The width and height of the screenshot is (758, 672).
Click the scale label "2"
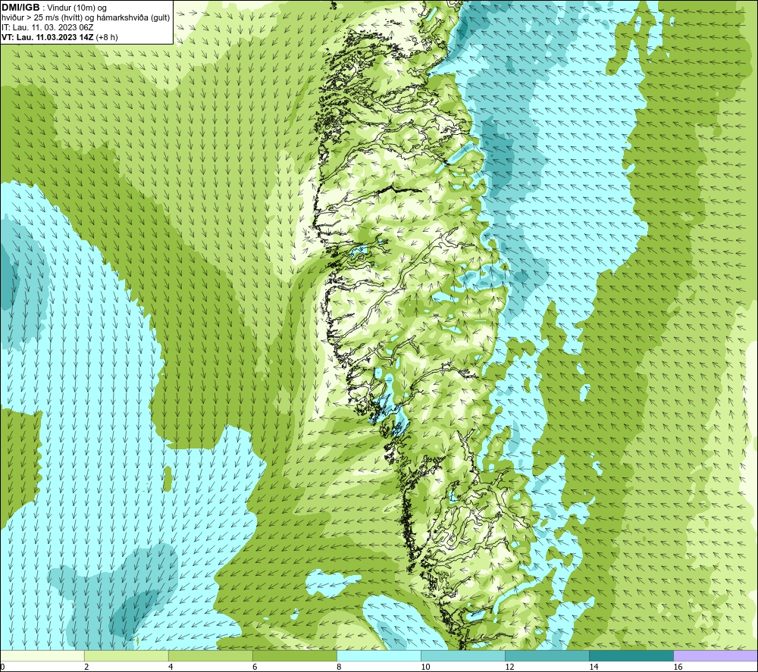point(86,667)
